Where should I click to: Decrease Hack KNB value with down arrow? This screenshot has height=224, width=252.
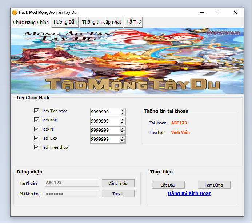click(123, 123)
